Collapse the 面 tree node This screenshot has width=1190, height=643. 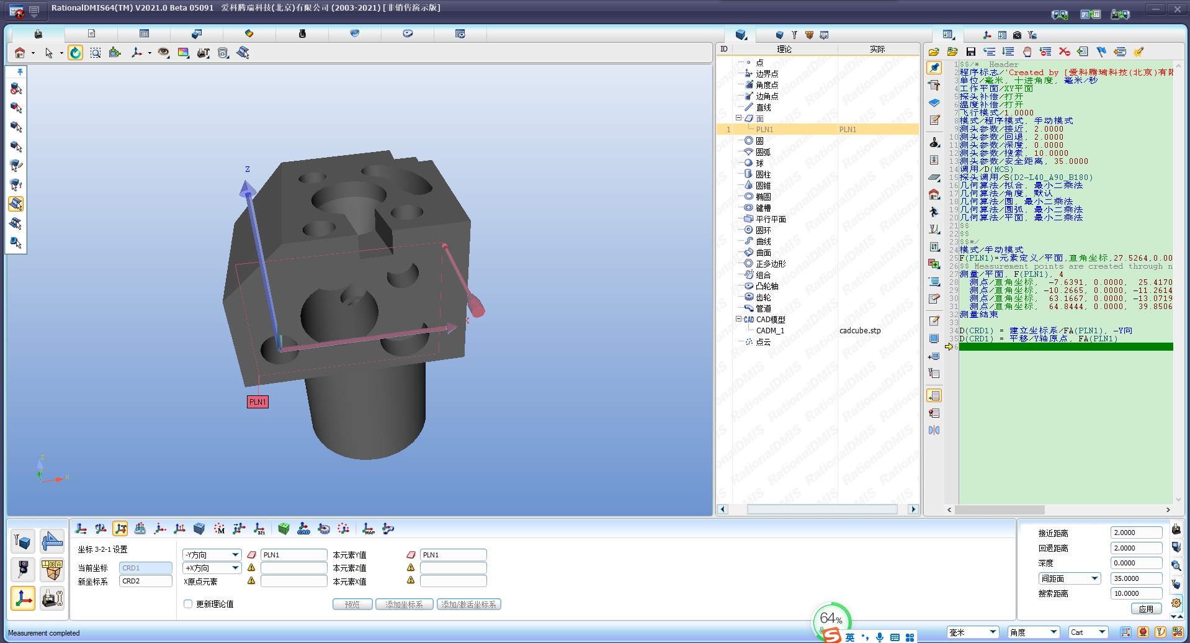click(x=739, y=118)
